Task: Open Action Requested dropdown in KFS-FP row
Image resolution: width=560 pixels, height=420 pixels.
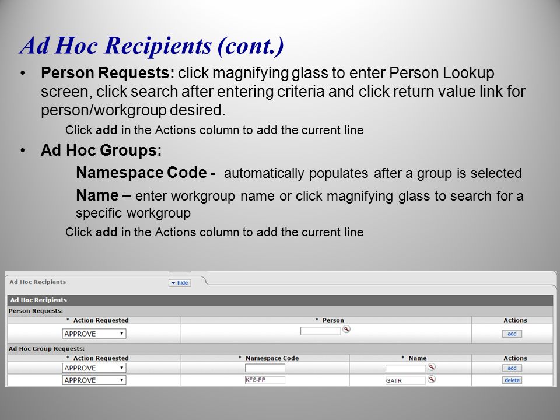Action: point(94,380)
